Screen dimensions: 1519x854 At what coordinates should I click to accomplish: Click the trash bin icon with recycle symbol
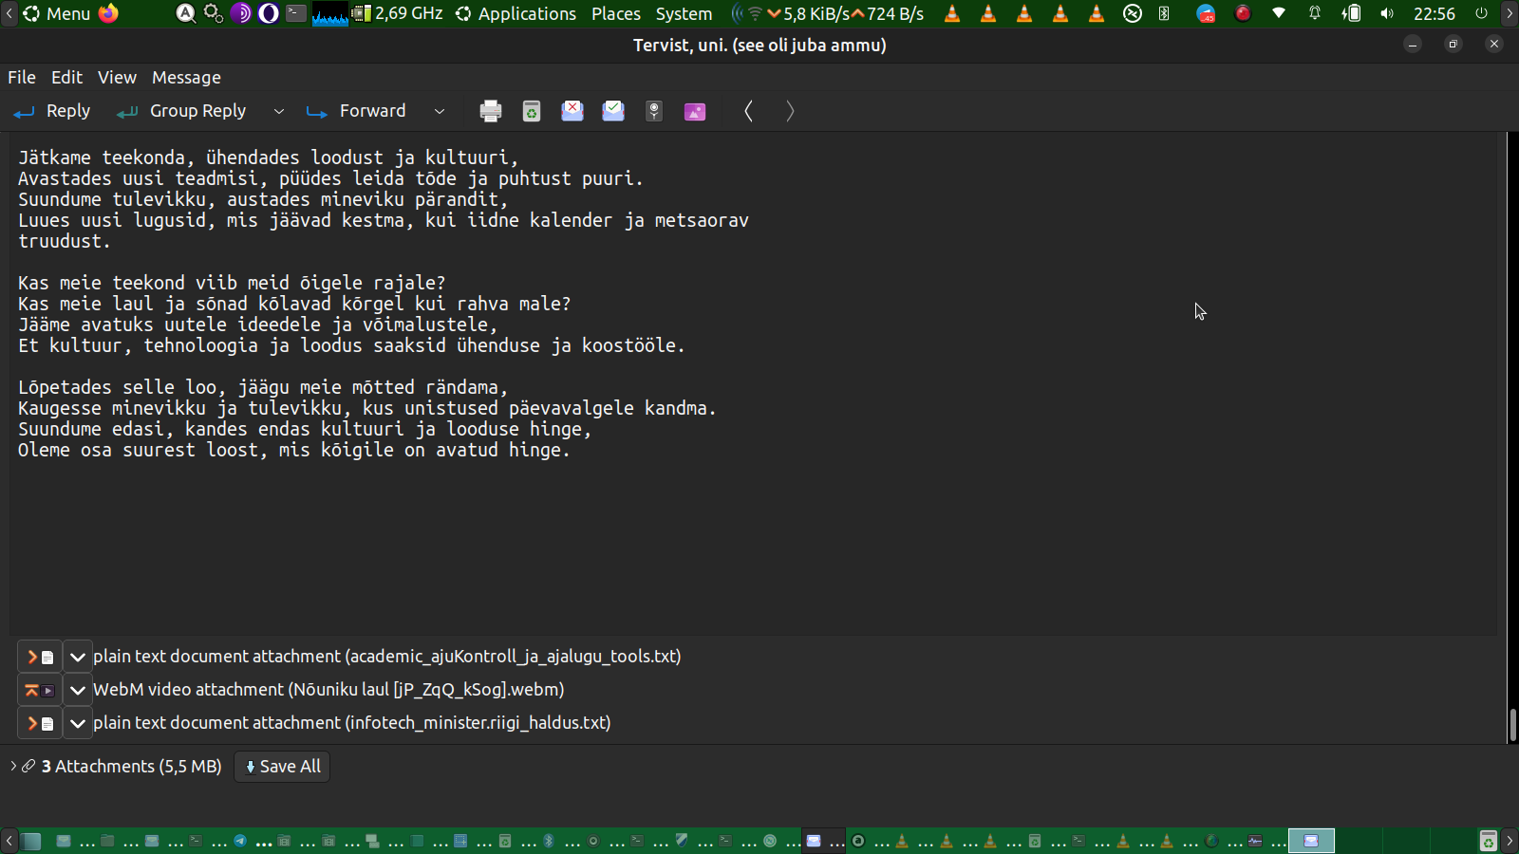coord(532,111)
